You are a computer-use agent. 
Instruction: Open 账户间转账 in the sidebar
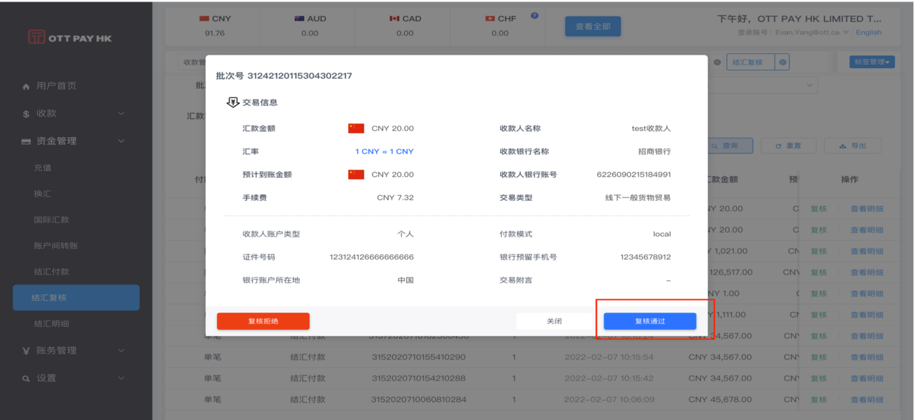56,245
